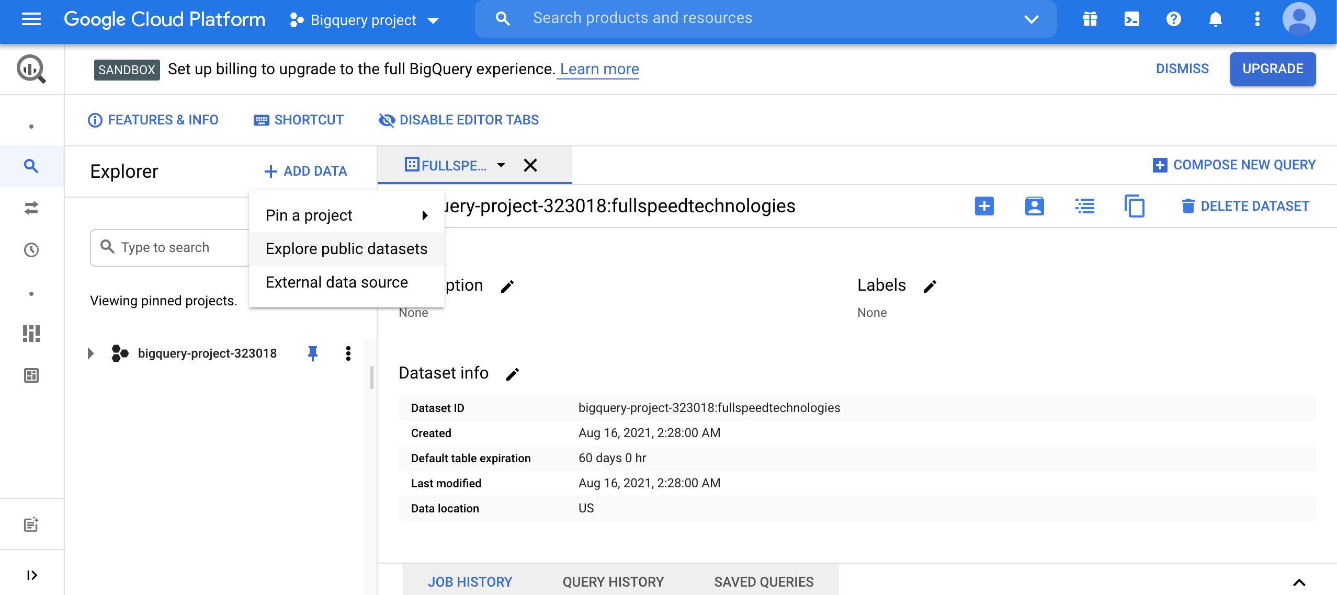
Task: Expand the bottom history panel chevron
Action: tap(1299, 582)
